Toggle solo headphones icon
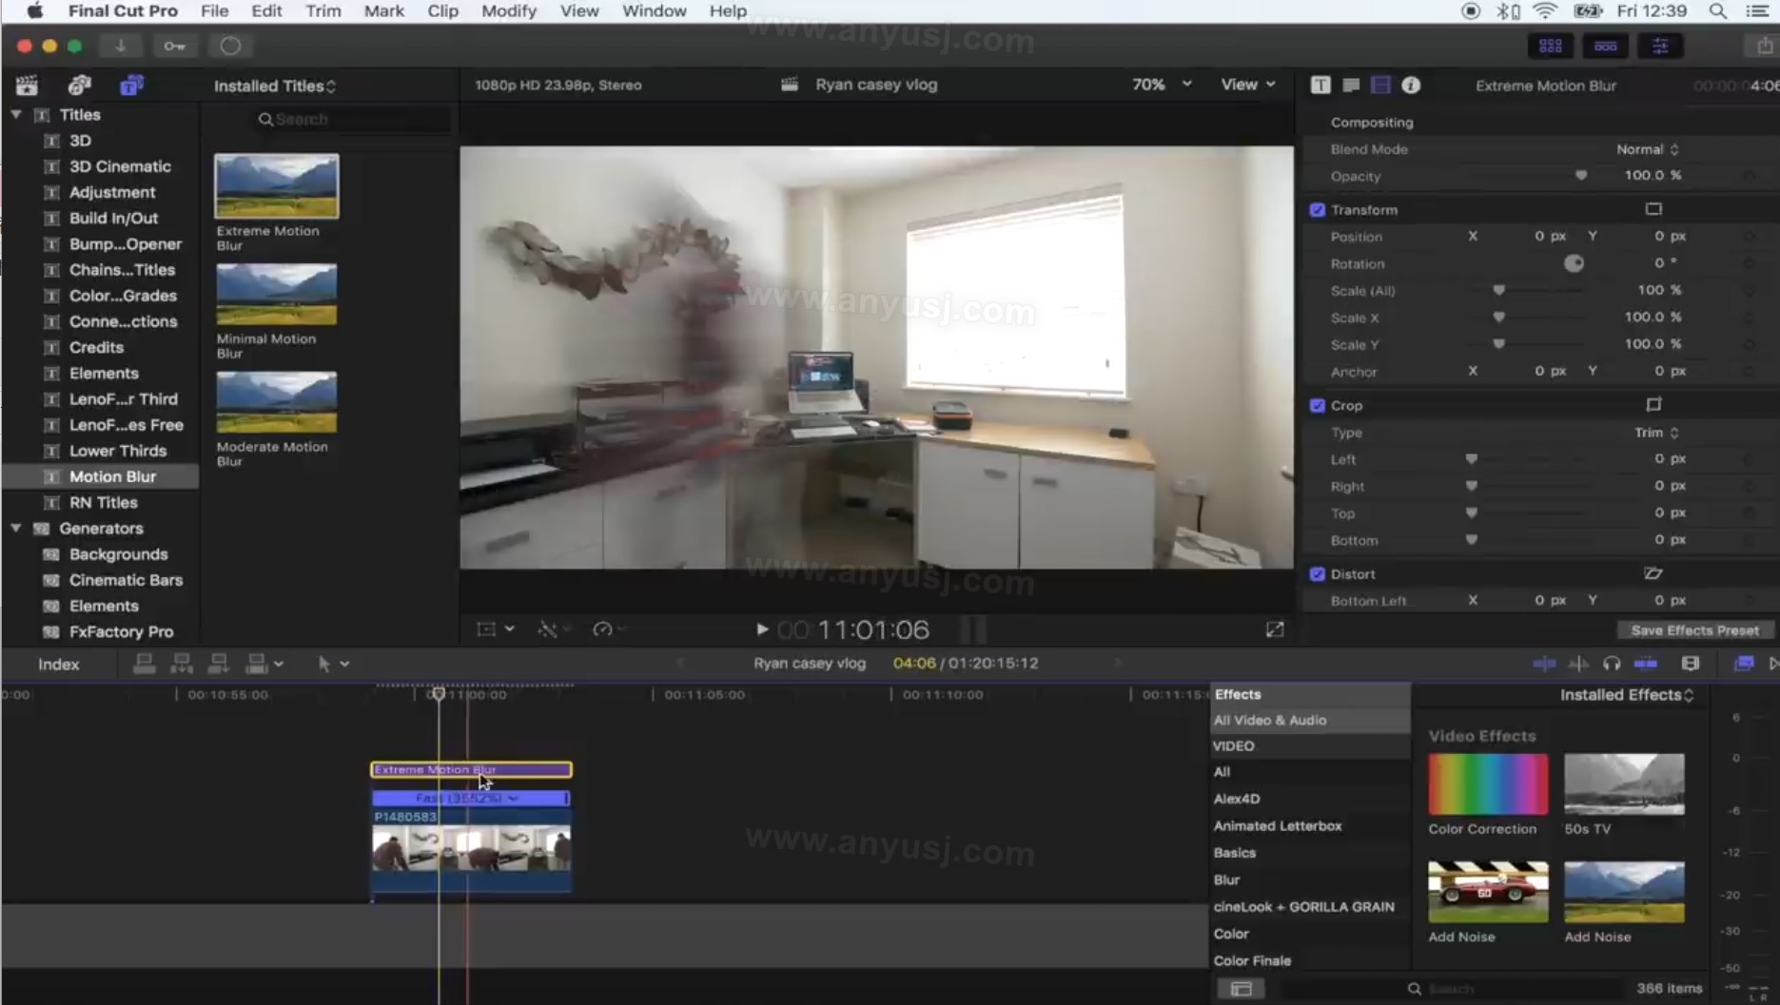Image resolution: width=1780 pixels, height=1005 pixels. 1611,664
